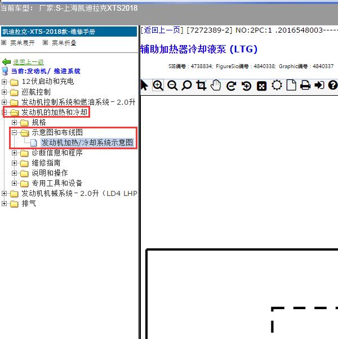Image resolution: width=338 pixels, height=339 pixels.
Task: Click the zoom out magnifier tool
Action: pyautogui.click(x=172, y=86)
